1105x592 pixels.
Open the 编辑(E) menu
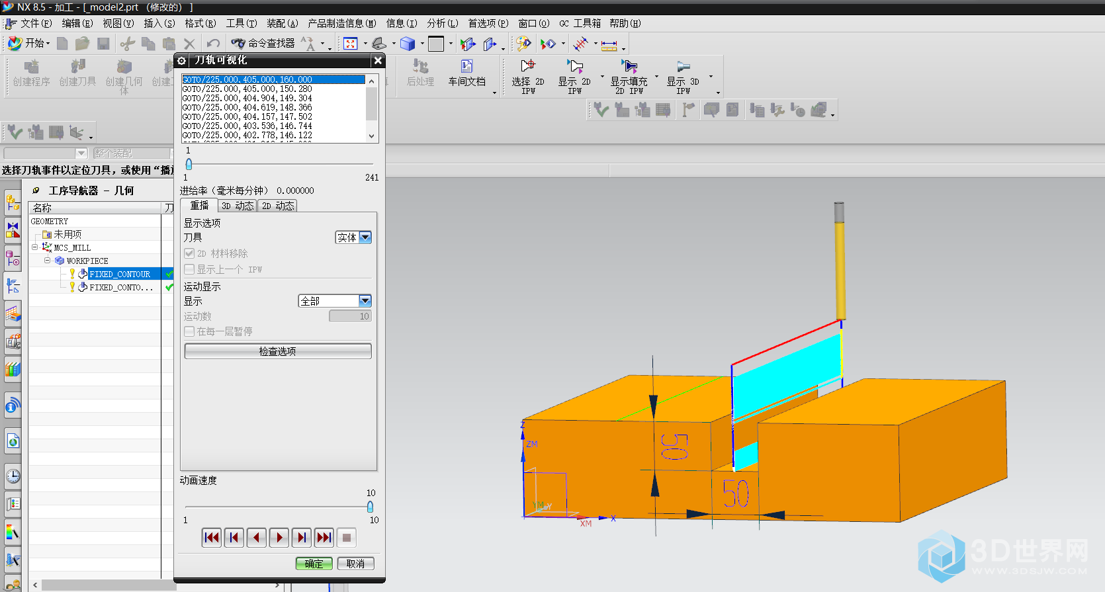pyautogui.click(x=77, y=23)
